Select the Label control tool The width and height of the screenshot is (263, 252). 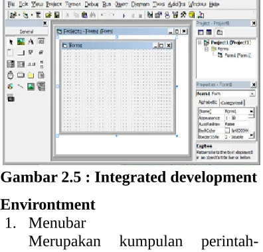coord(31,42)
